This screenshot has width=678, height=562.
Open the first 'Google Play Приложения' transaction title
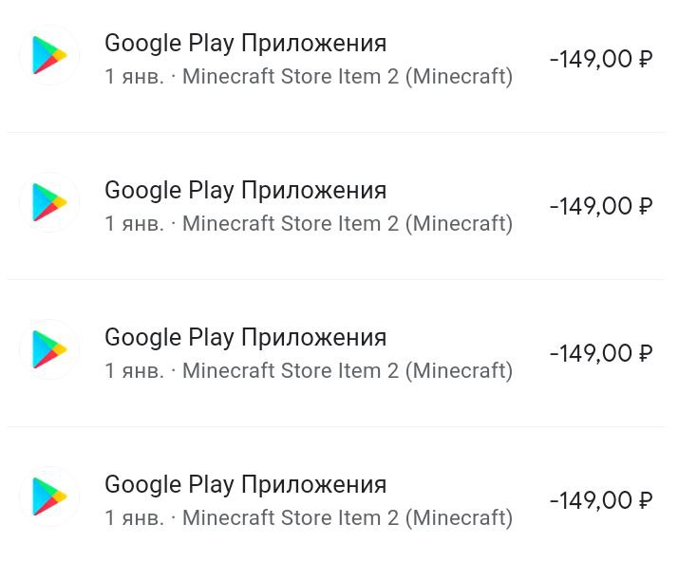[245, 43]
